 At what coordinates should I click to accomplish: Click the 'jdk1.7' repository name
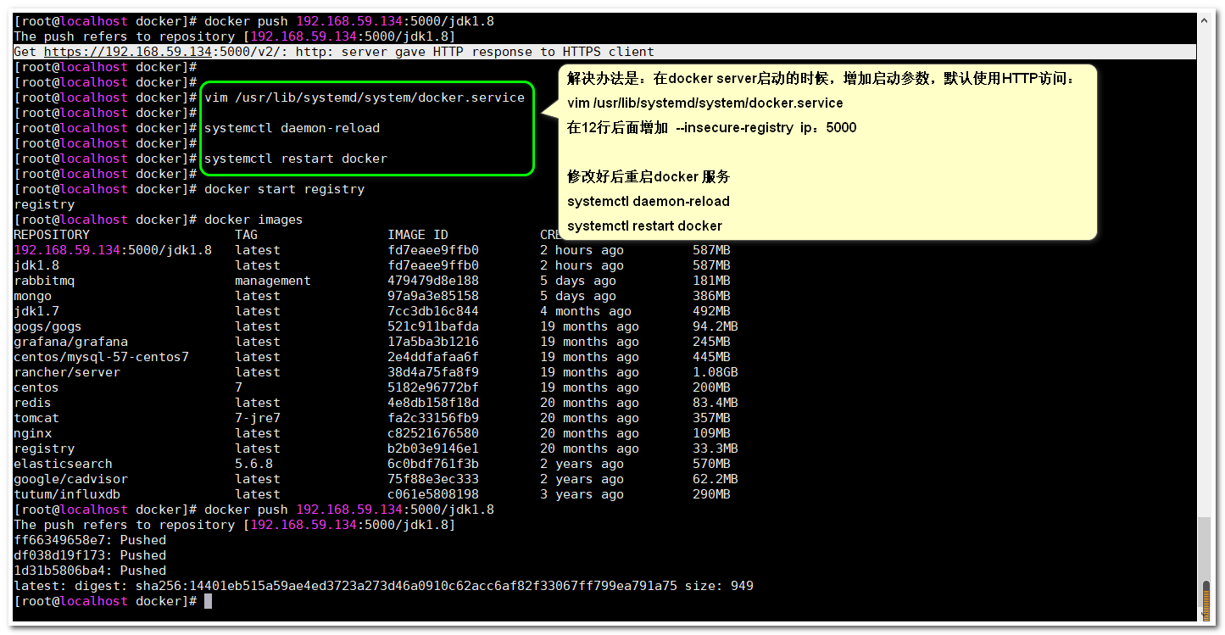[x=36, y=311]
